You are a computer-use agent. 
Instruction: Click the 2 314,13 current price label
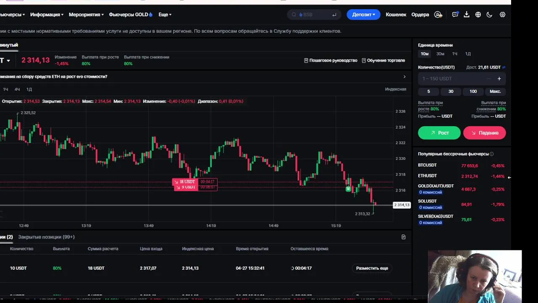pyautogui.click(x=401, y=205)
